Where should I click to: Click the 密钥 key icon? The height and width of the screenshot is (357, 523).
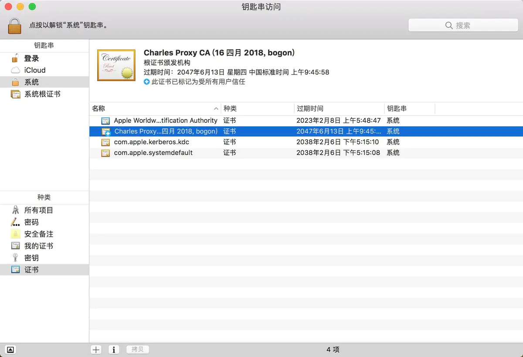(15, 258)
